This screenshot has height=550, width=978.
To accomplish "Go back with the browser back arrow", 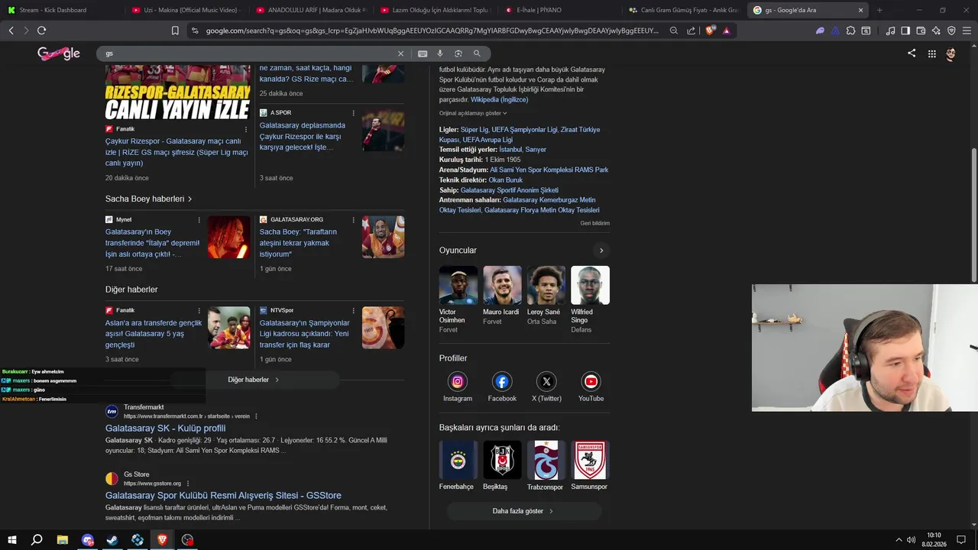I will 11,31.
